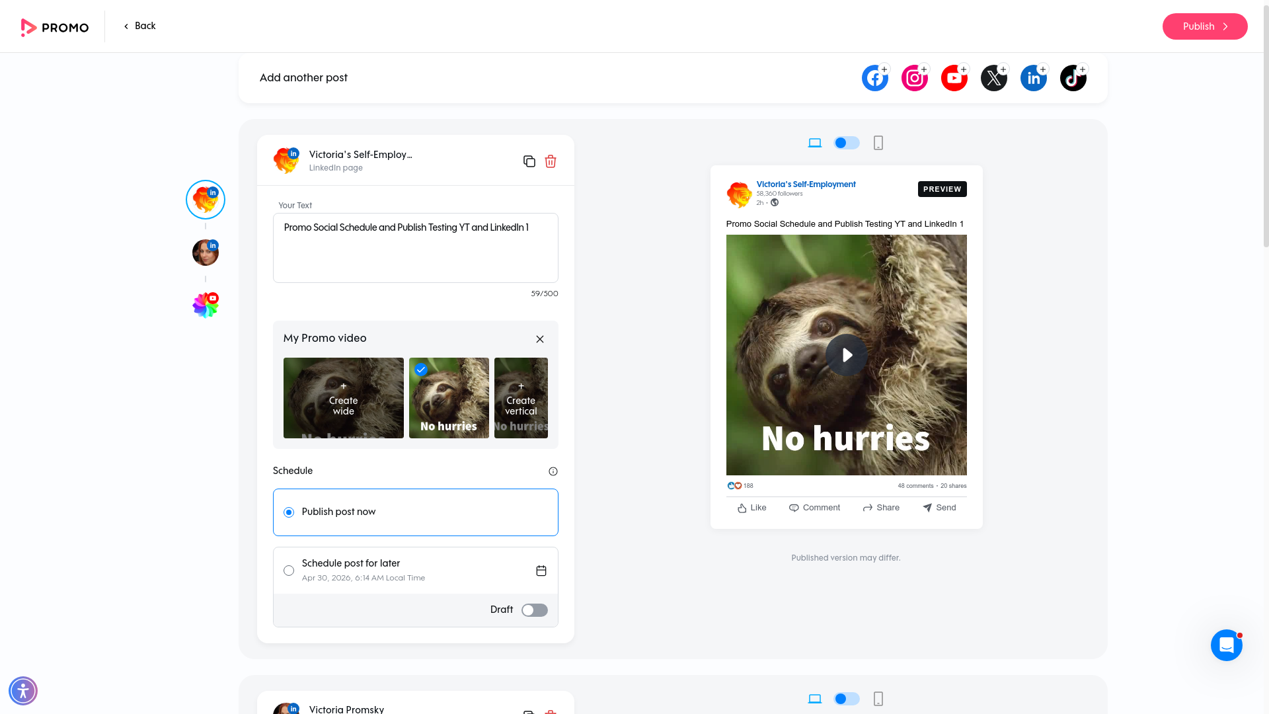Screen dimensions: 1269x714
Task: Enable the Draft toggle
Action: click(534, 610)
